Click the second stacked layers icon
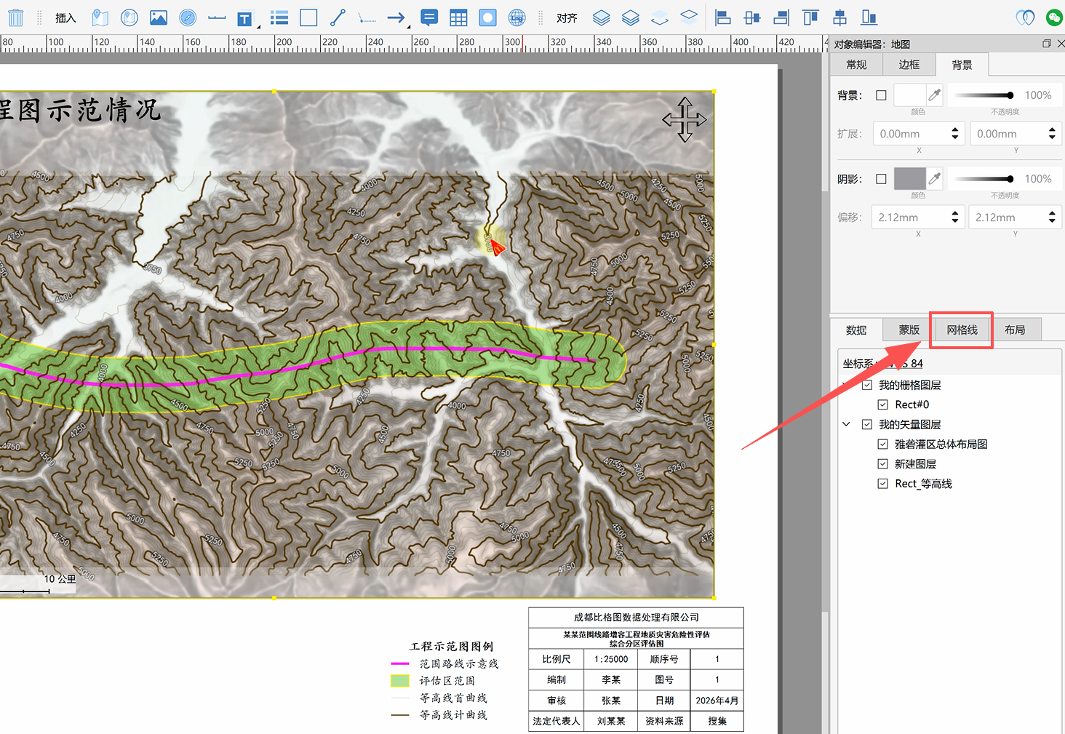 pos(631,17)
